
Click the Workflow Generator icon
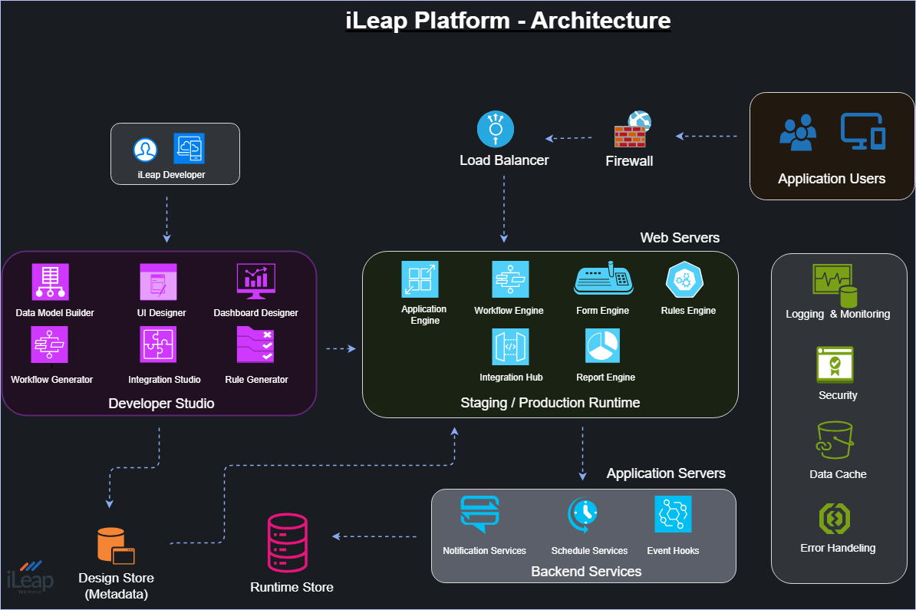tap(49, 345)
